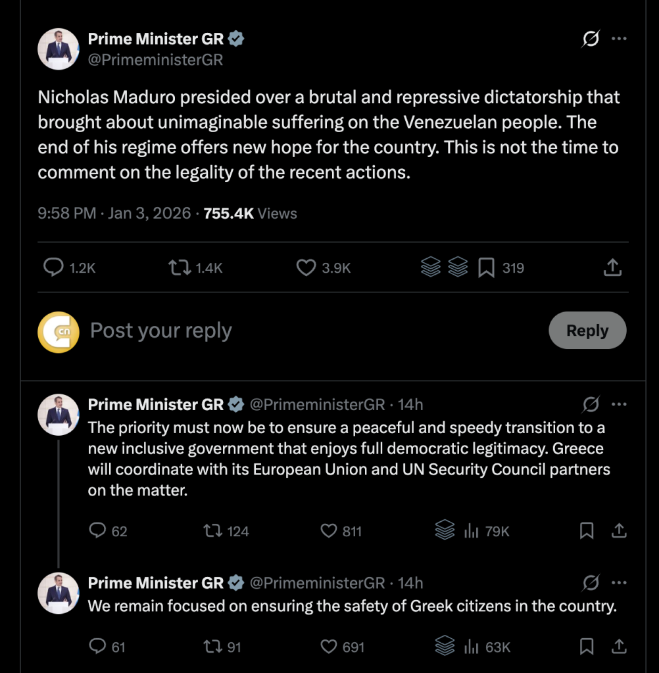Repost the second tweet with 124 reposts
This screenshot has width=659, height=673.
[x=213, y=531]
